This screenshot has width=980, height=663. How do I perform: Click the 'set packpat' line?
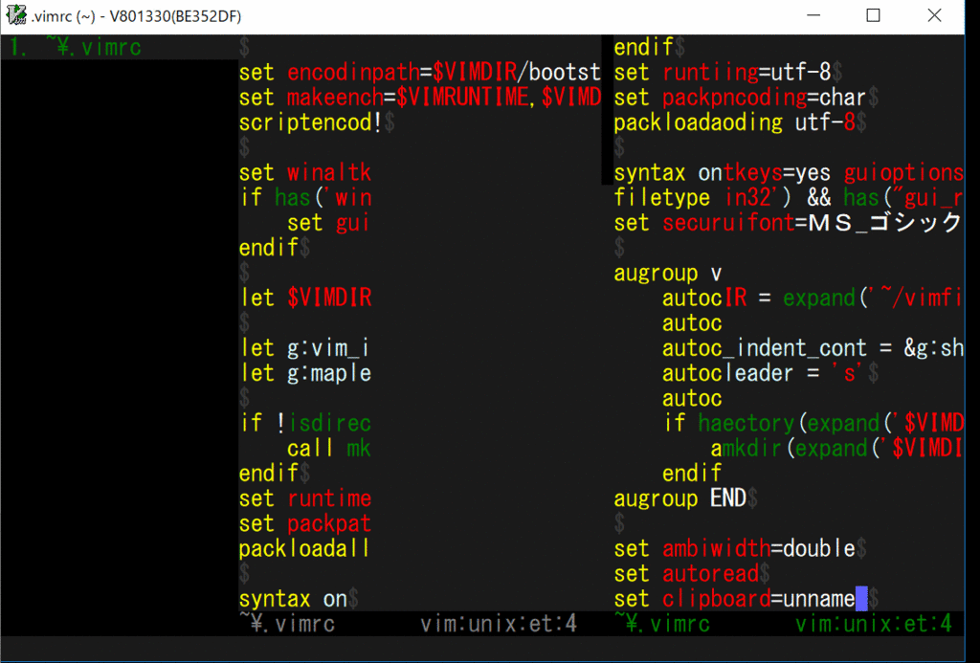tap(305, 523)
